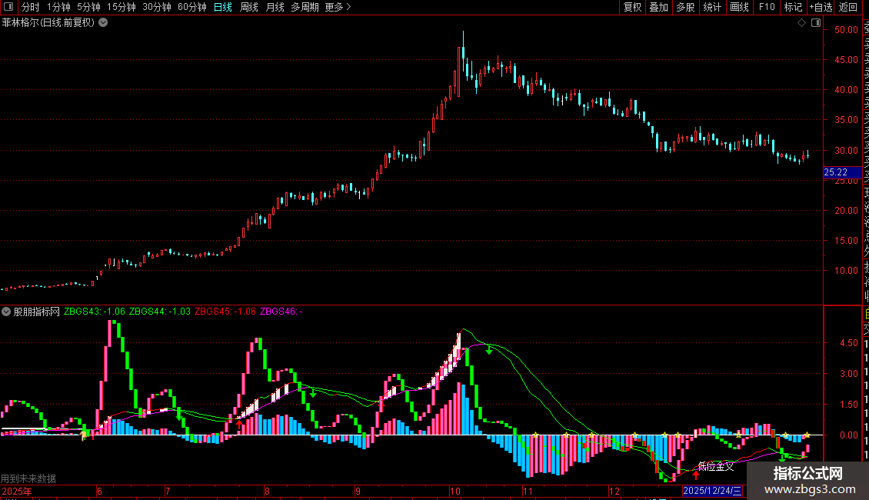Click the ZBGS44 indicator value label

[x=160, y=312]
